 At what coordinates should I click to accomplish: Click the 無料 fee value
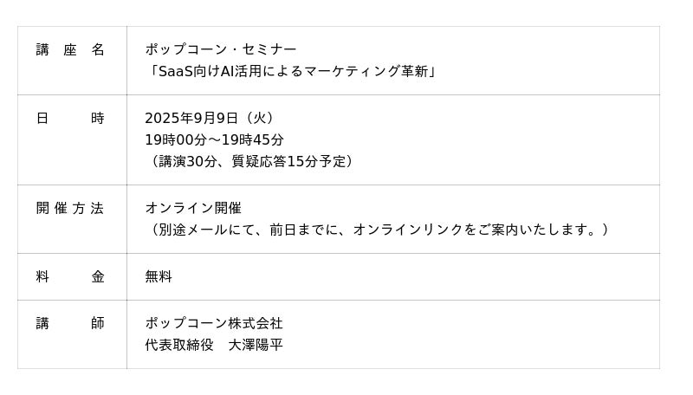(x=159, y=277)
